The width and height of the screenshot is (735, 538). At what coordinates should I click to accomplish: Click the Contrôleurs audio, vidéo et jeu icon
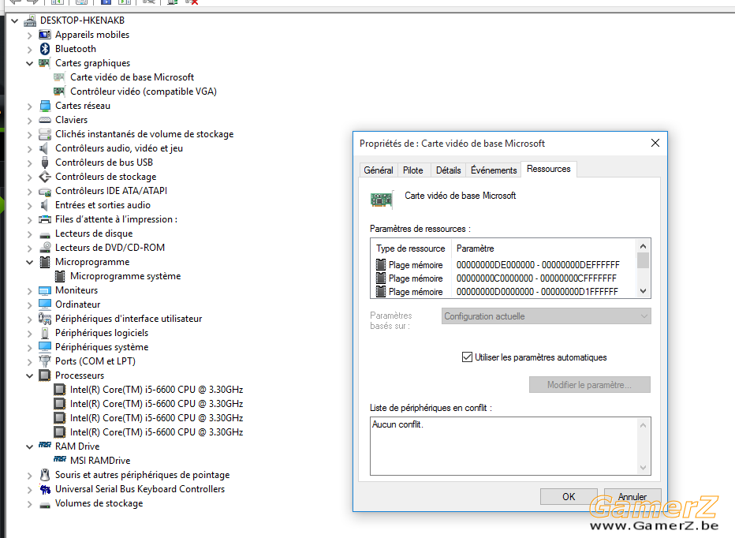(x=44, y=148)
